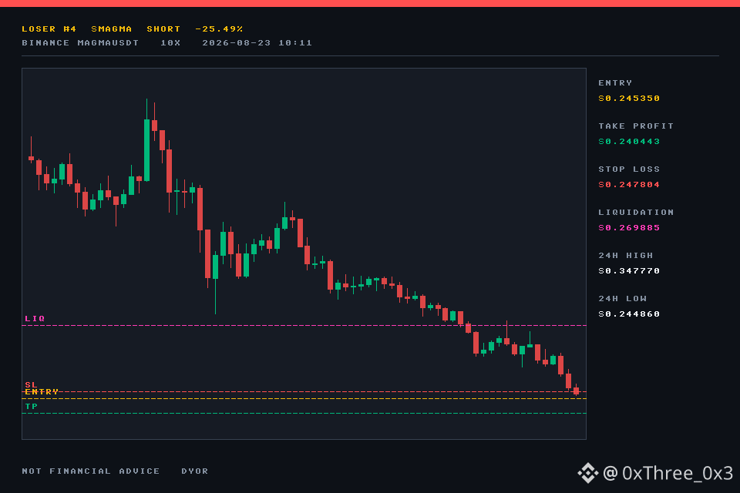Click the ENTRY label in right panel

[615, 82]
